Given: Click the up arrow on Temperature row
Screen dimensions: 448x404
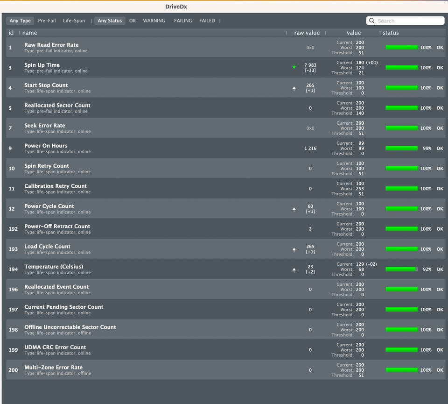Looking at the screenshot, I should [x=294, y=270].
